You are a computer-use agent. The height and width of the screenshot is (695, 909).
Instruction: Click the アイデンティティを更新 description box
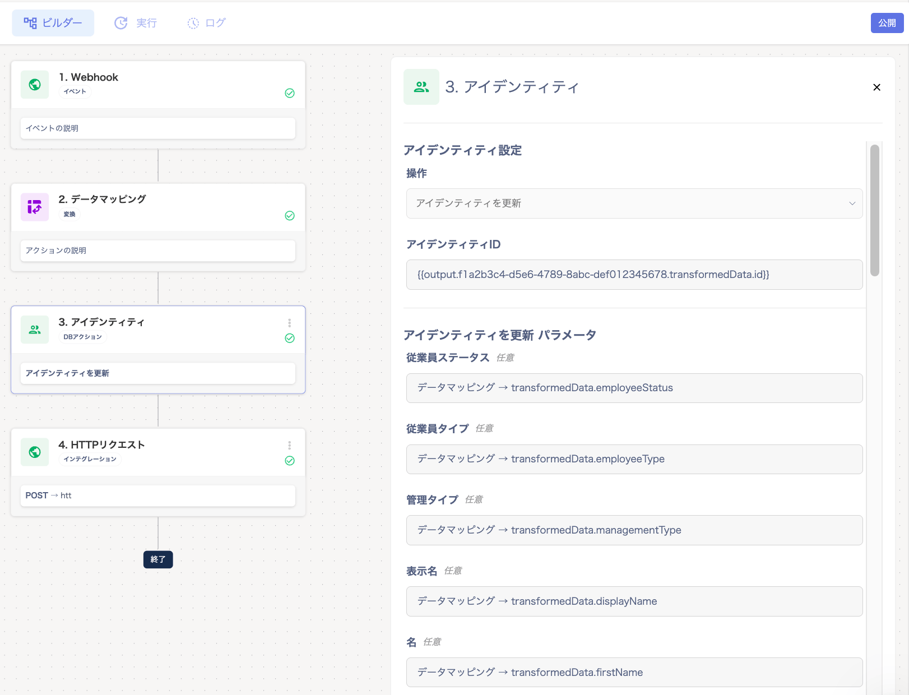[158, 373]
